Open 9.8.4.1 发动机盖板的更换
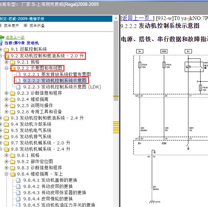Image resolution: width=208 pixels, height=207 pixels. [x=50, y=180]
